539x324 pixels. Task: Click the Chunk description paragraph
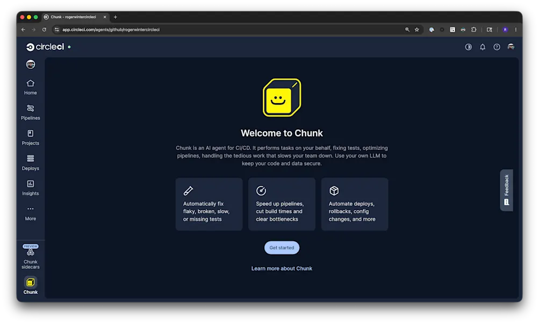(x=282, y=156)
